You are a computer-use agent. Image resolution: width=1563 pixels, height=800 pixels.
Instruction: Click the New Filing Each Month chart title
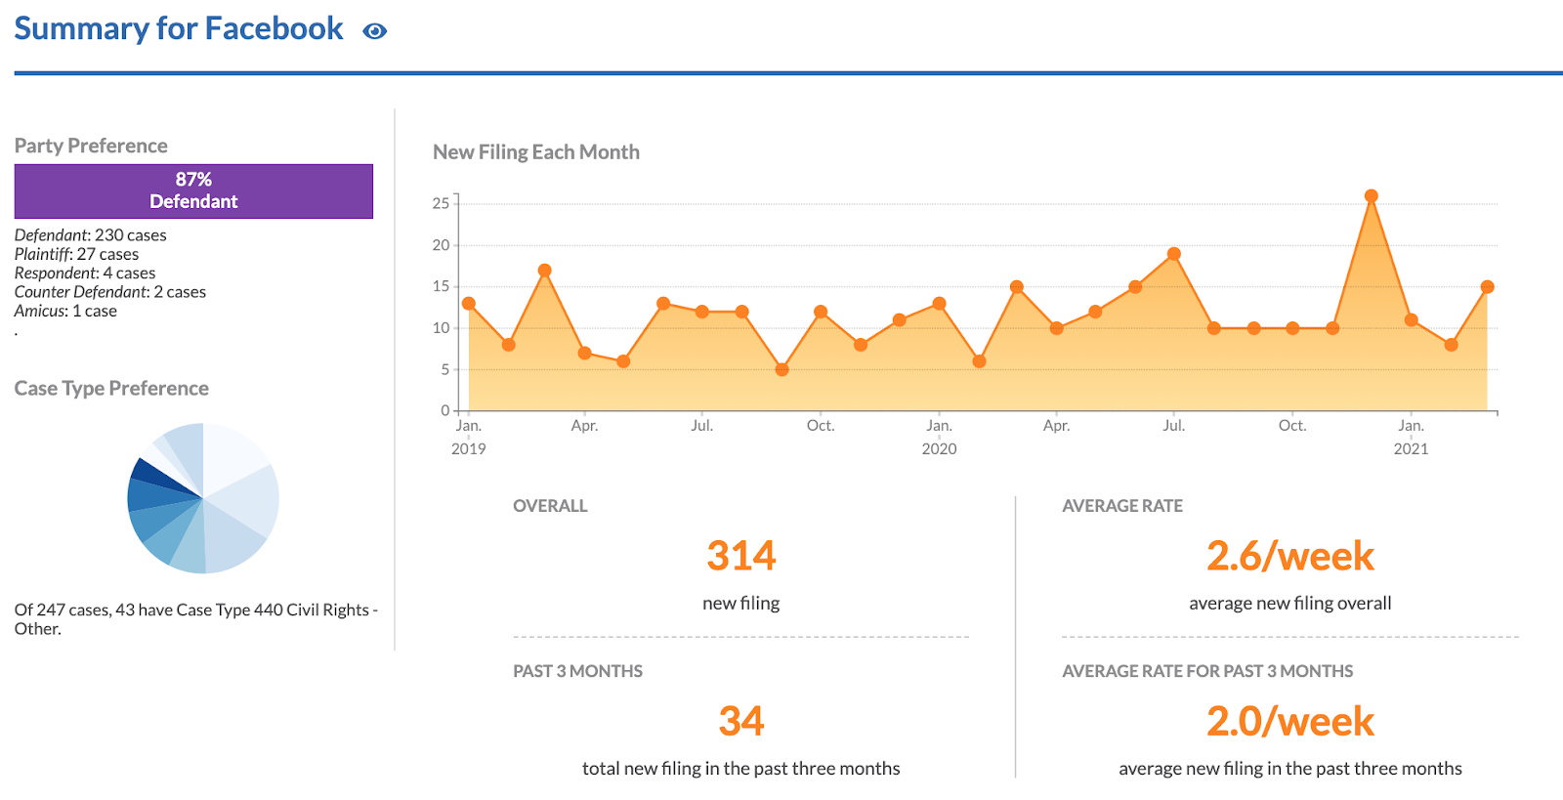pyautogui.click(x=536, y=152)
